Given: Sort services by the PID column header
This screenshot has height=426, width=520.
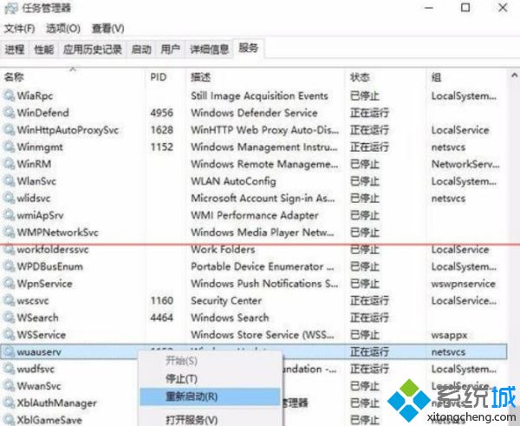Looking at the screenshot, I should [166, 77].
